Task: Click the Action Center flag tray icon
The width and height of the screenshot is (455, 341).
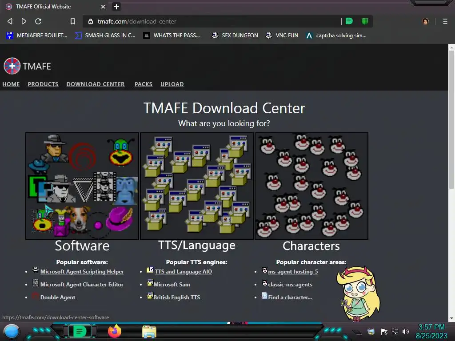Action: (x=384, y=331)
